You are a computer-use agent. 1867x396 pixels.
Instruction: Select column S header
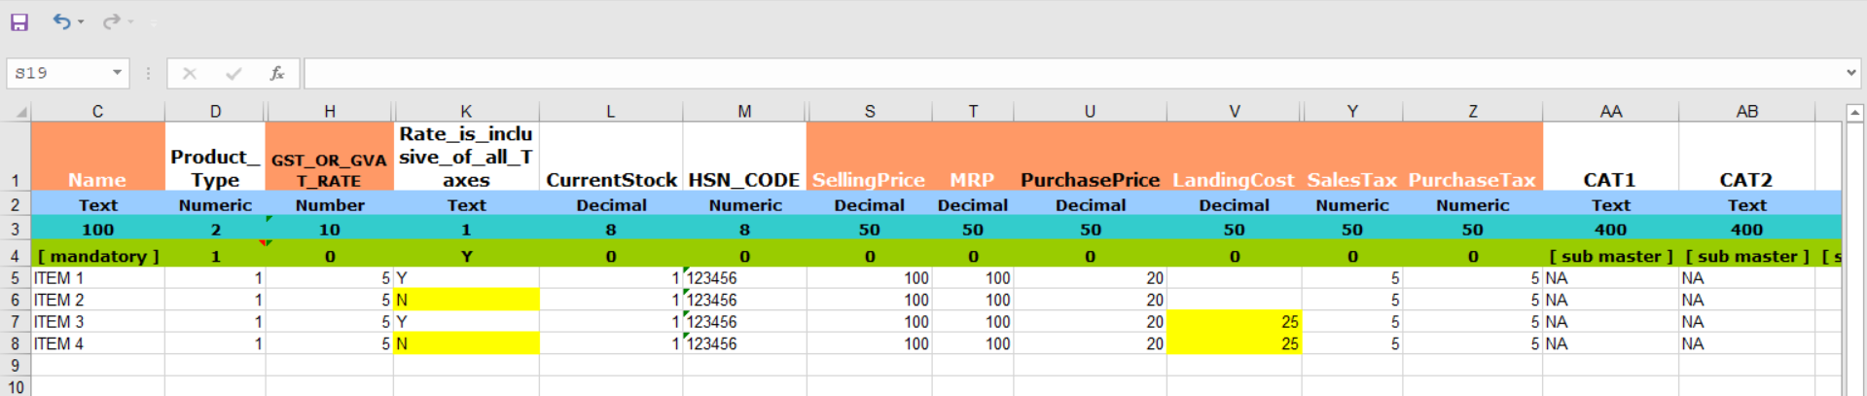pyautogui.click(x=870, y=112)
